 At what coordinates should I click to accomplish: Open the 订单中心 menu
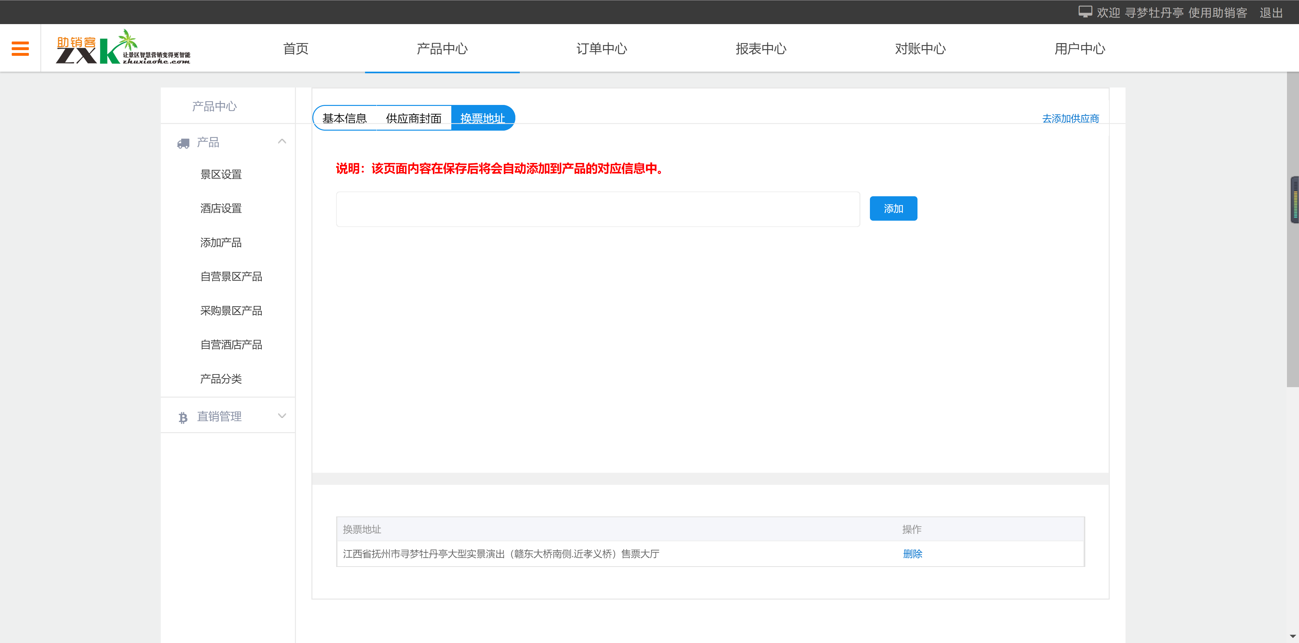602,49
